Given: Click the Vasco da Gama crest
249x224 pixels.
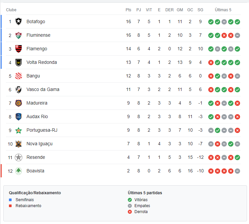Looking at the screenshot, I should (x=19, y=89).
